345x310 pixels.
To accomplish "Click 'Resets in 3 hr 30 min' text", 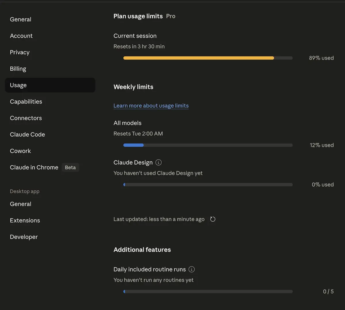I will 139,46.
